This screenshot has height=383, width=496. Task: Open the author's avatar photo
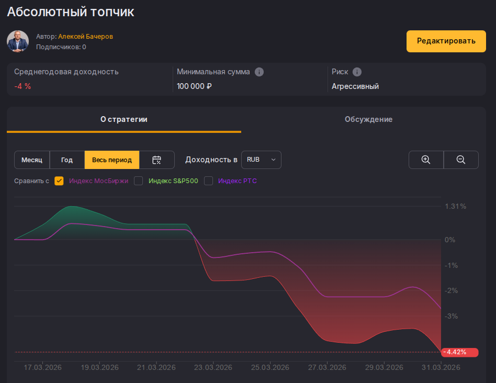pyautogui.click(x=18, y=41)
